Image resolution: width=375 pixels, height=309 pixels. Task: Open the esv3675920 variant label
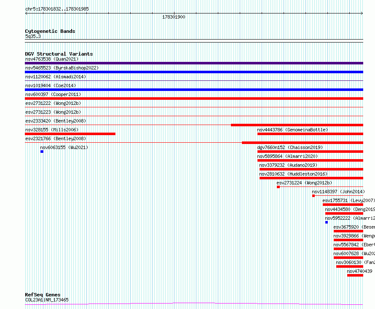coord(354,227)
